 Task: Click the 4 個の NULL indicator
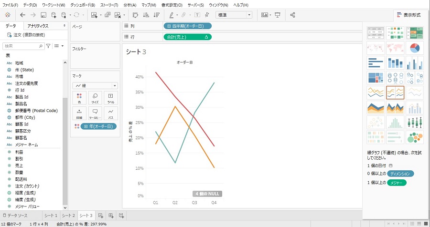(x=208, y=194)
